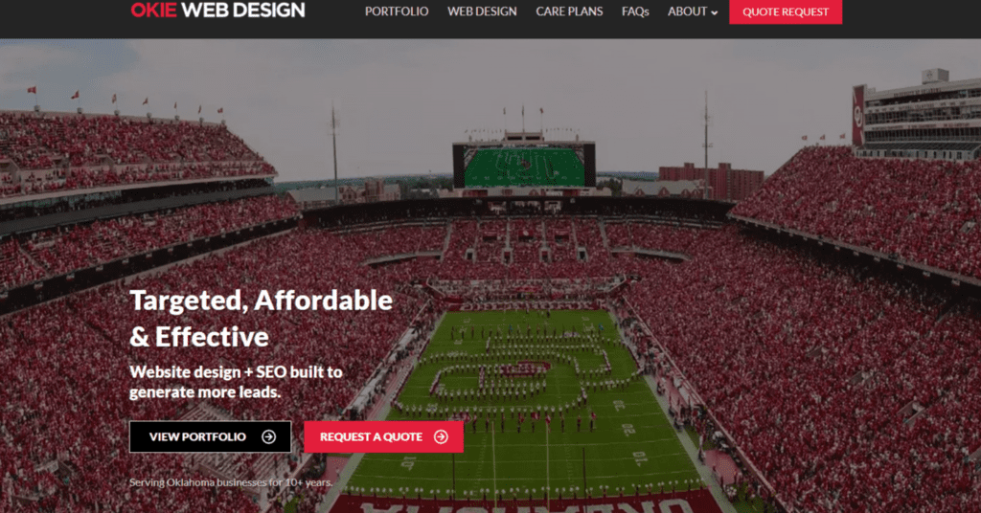Click the stadium scoreboard screen in hero image
This screenshot has height=513, width=981.
click(524, 167)
